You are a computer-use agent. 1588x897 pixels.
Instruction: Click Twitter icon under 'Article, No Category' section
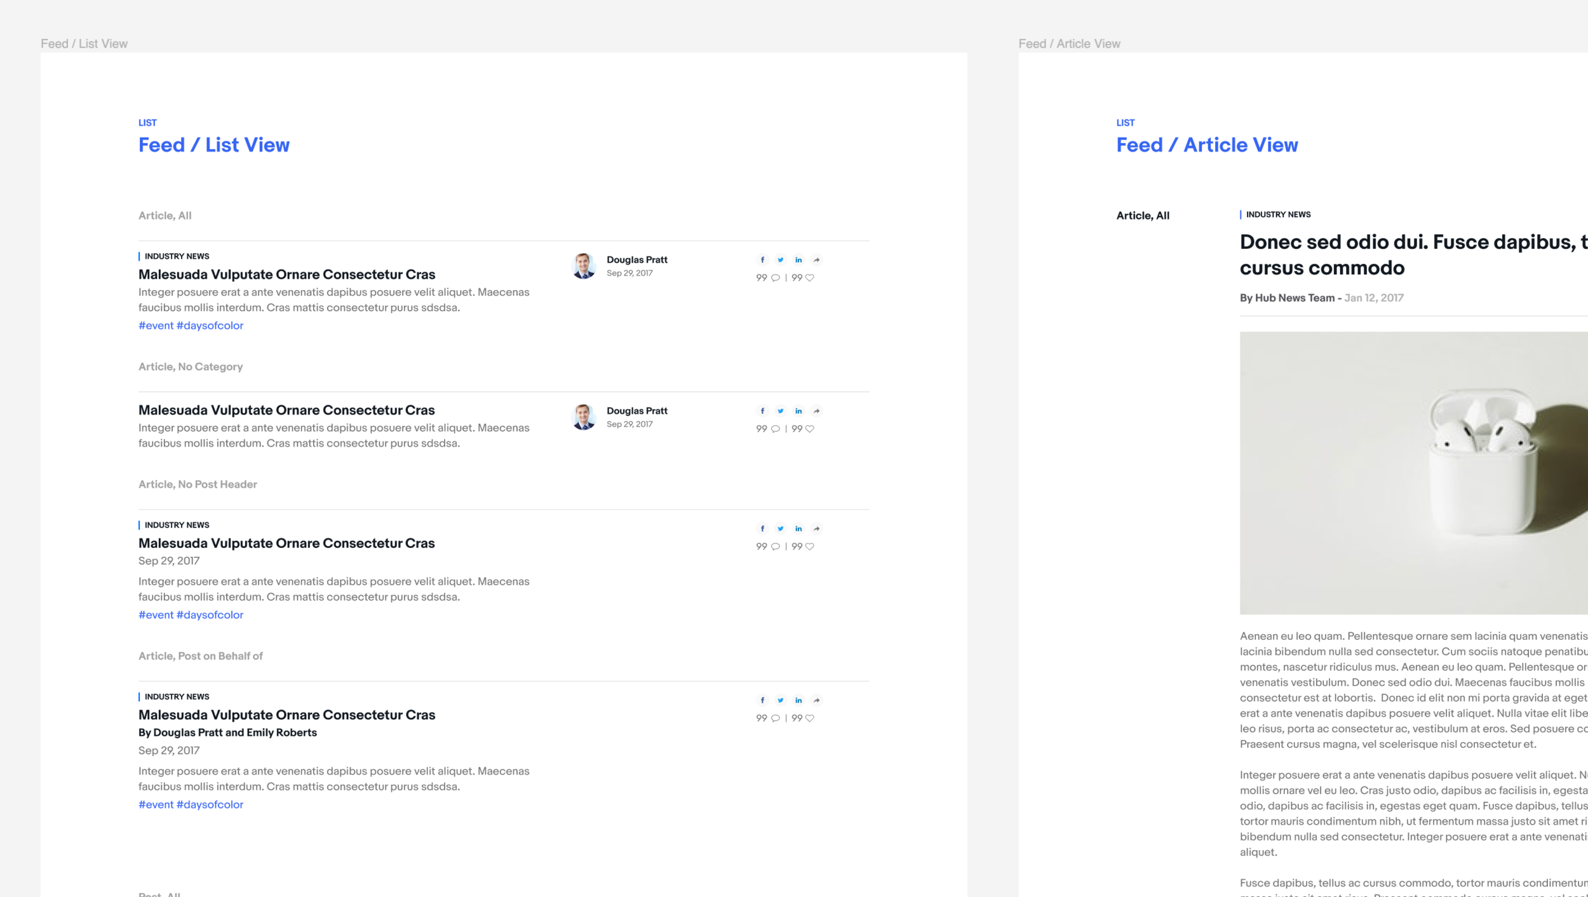point(780,411)
